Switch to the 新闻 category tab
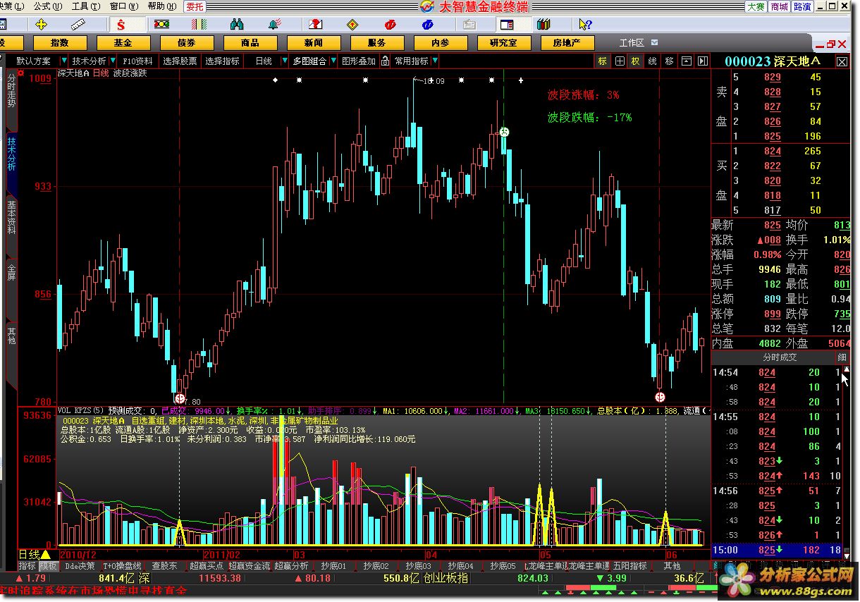Image resolution: width=860 pixels, height=602 pixels. tap(313, 43)
